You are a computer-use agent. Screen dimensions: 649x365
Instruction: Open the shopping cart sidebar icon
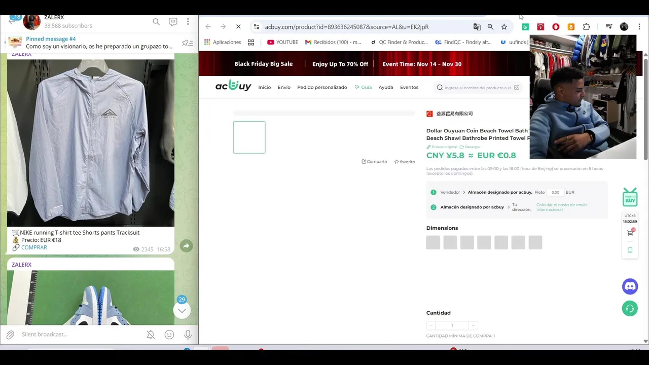click(630, 233)
